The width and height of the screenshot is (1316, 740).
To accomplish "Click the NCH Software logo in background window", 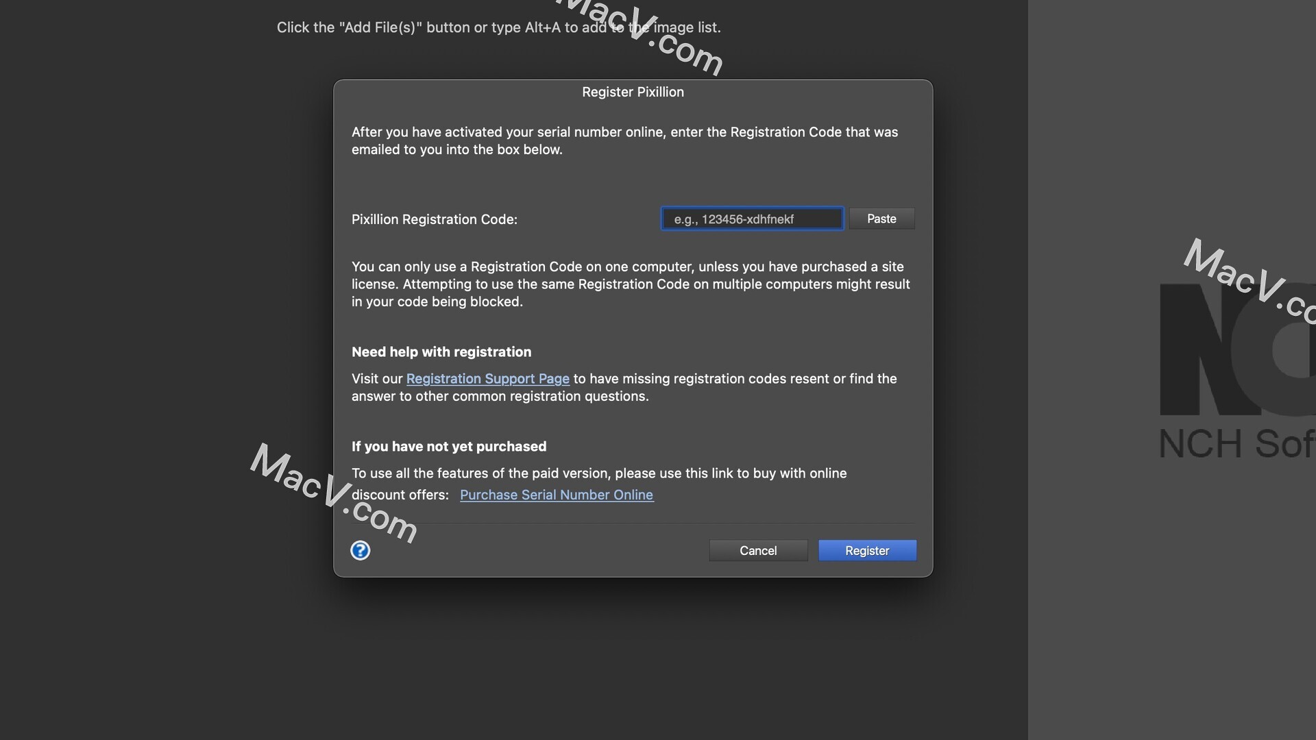I will tap(1237, 370).
